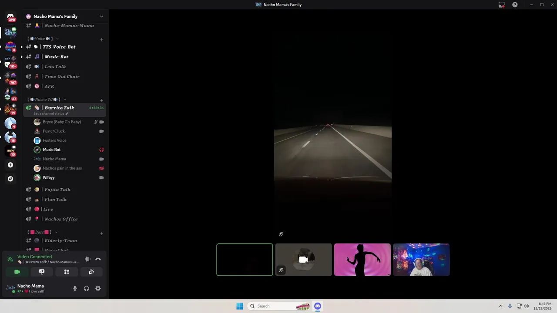Edit channel status pencil icon
Viewport: 557px width, 313px height.
point(67,114)
